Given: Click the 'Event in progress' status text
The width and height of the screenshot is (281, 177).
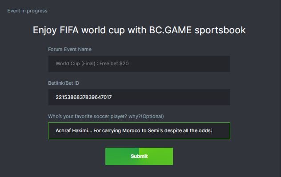Looking at the screenshot, I should coord(27,11).
